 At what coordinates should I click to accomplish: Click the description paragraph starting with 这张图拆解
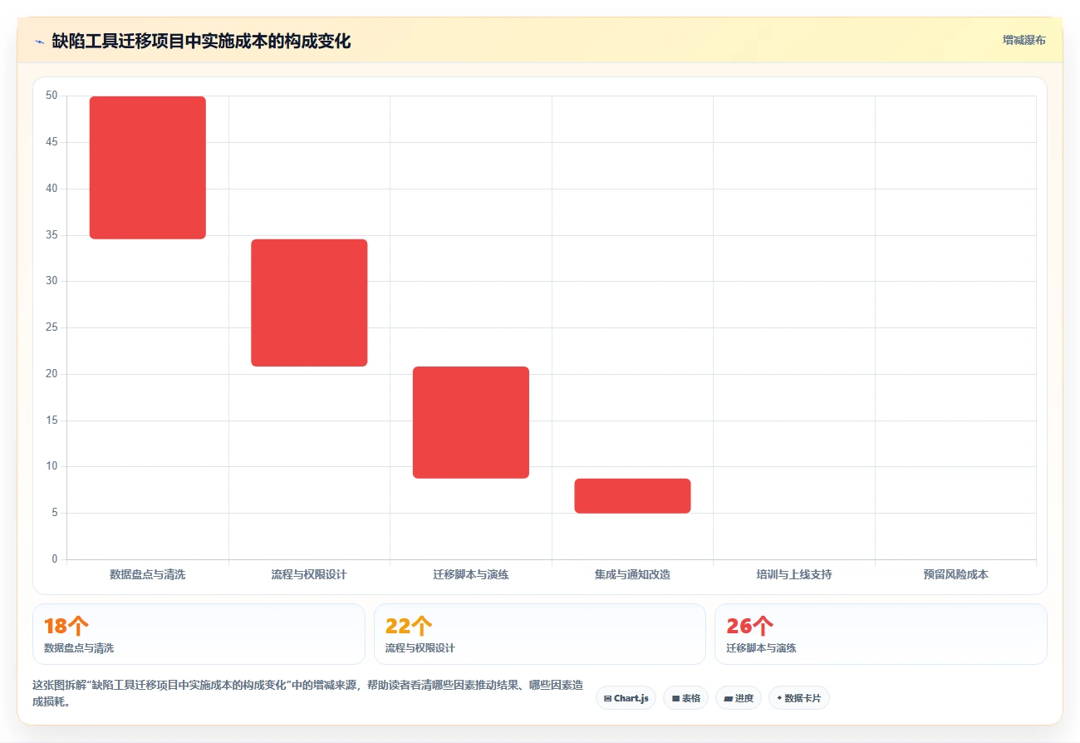pyautogui.click(x=307, y=693)
